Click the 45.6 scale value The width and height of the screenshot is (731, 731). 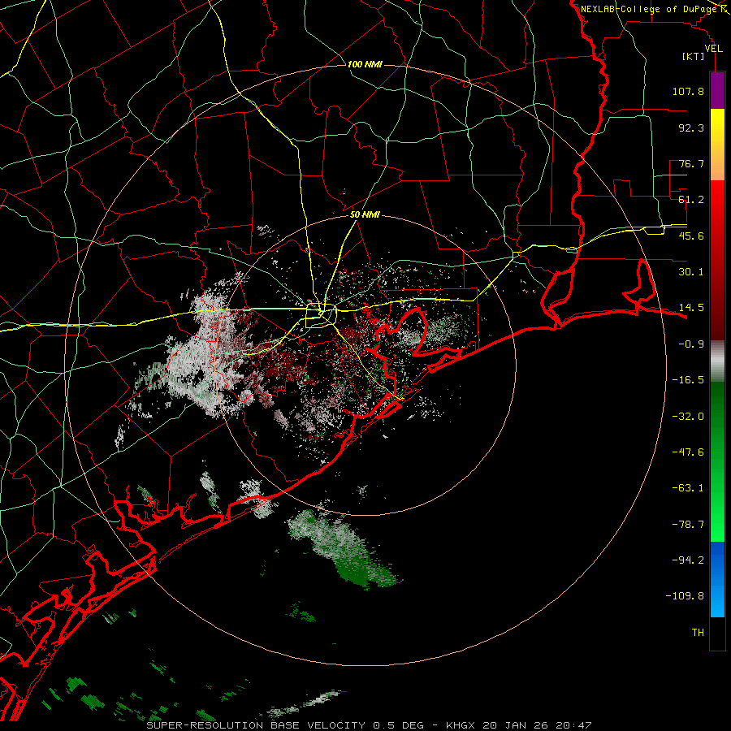(x=691, y=236)
